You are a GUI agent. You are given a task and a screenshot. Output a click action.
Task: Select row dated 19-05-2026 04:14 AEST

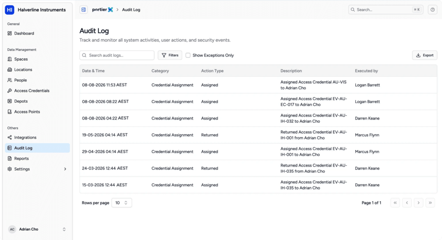point(258,135)
